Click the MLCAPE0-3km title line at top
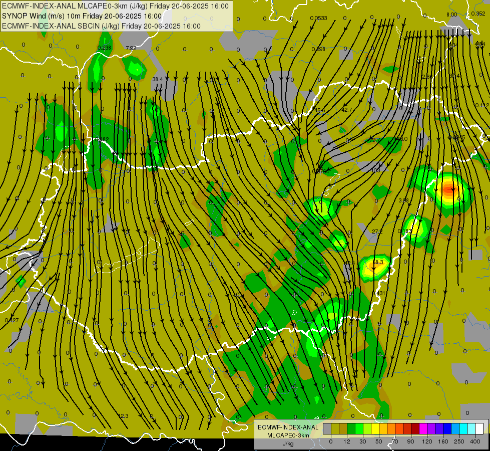 (115, 6)
